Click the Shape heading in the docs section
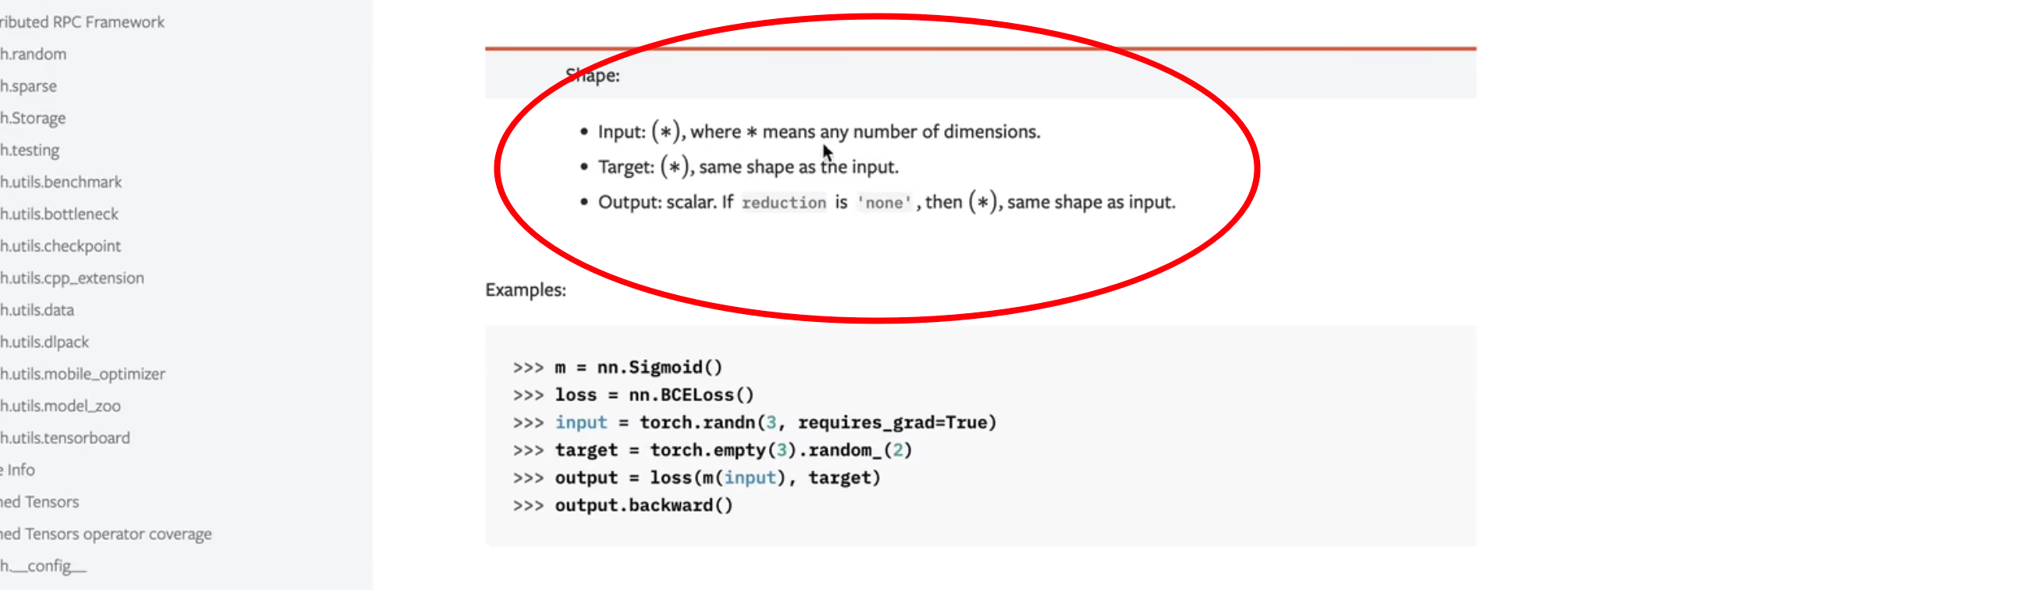This screenshot has height=590, width=2033. 592,75
